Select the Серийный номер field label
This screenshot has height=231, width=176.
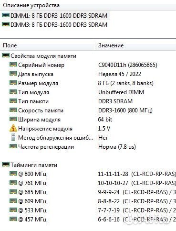tap(41, 65)
